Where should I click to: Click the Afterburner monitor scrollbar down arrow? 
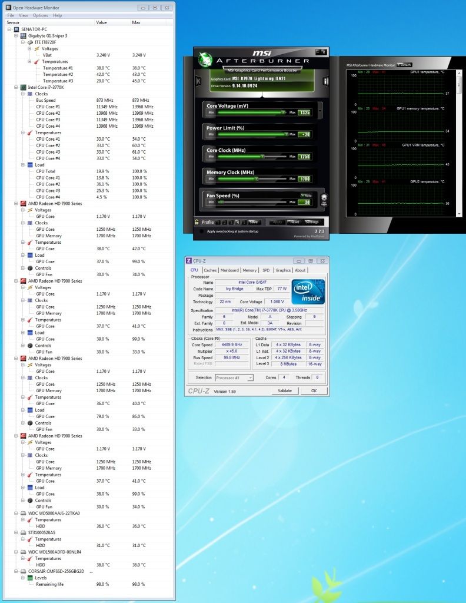click(459, 214)
